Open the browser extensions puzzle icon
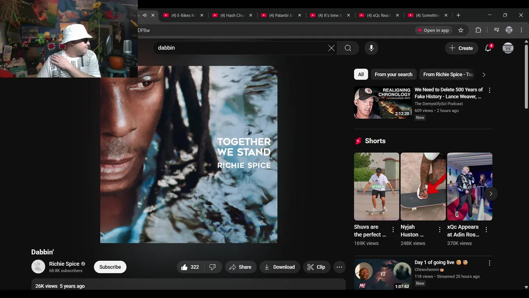The width and height of the screenshot is (529, 298). [478, 30]
